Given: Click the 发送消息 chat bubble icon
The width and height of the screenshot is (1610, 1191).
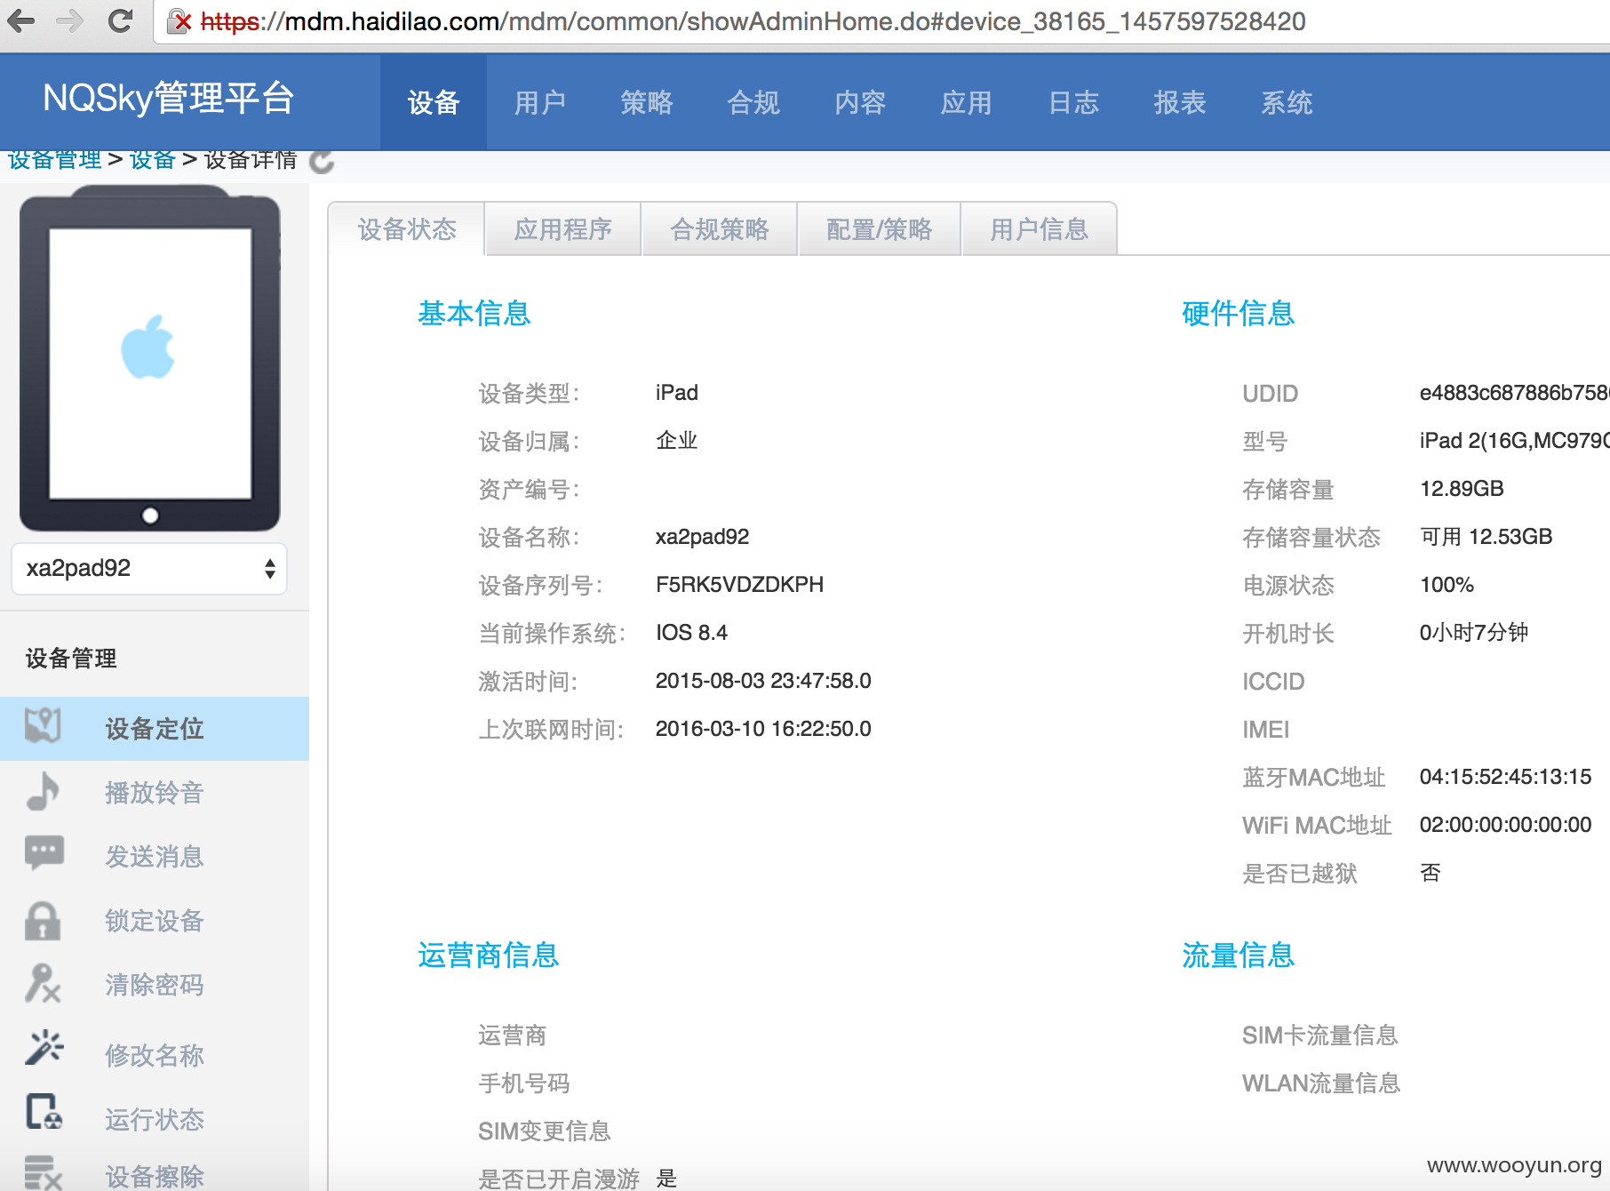Looking at the screenshot, I should coord(44,853).
